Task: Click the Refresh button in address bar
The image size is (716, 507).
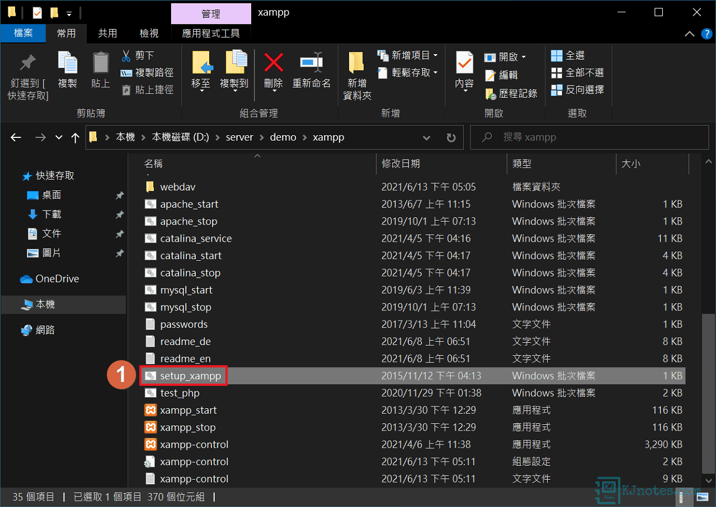Action: point(451,137)
